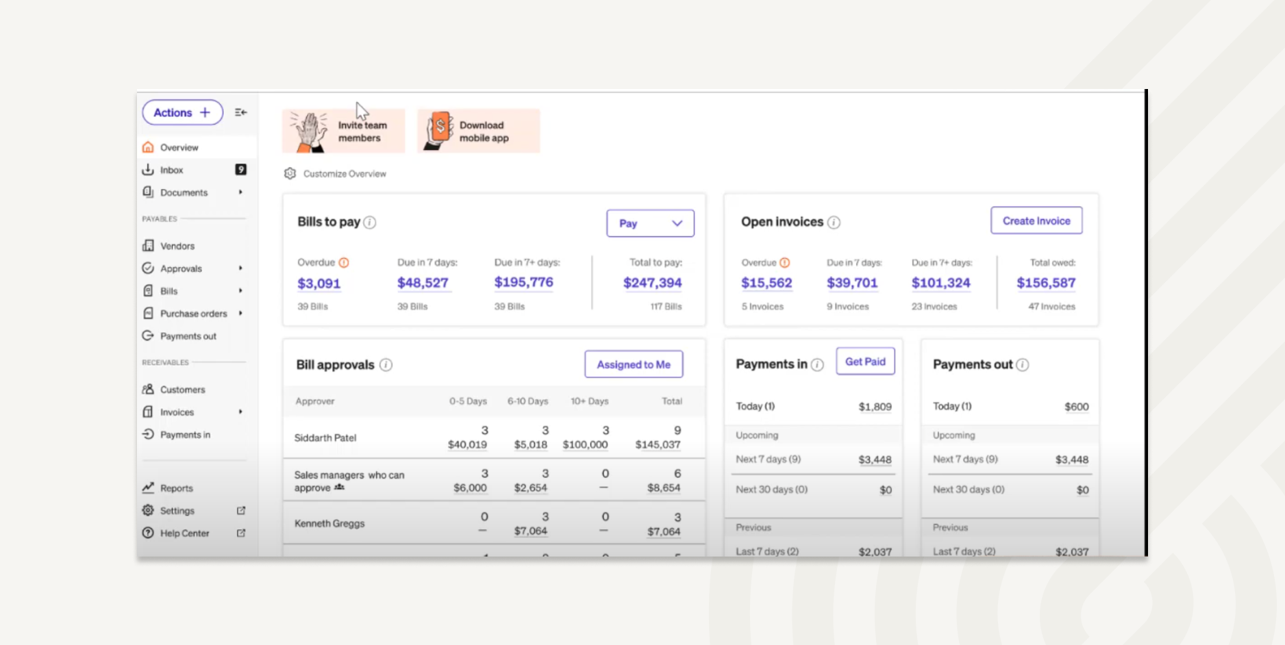Click the Help Center question icon
The image size is (1285, 645).
[148, 533]
